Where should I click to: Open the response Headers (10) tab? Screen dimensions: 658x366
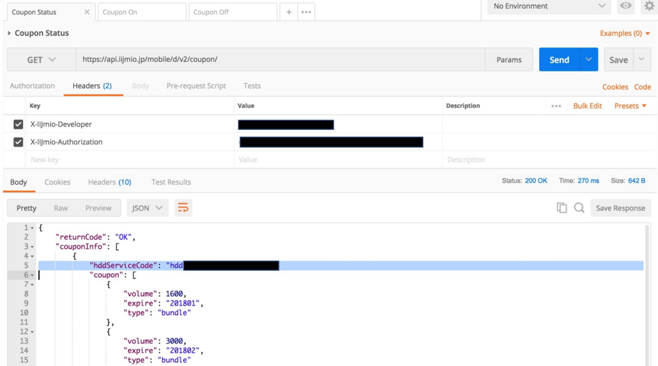(109, 182)
